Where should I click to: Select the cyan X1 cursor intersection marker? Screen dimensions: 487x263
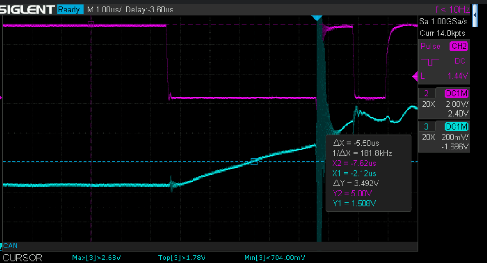254,162
